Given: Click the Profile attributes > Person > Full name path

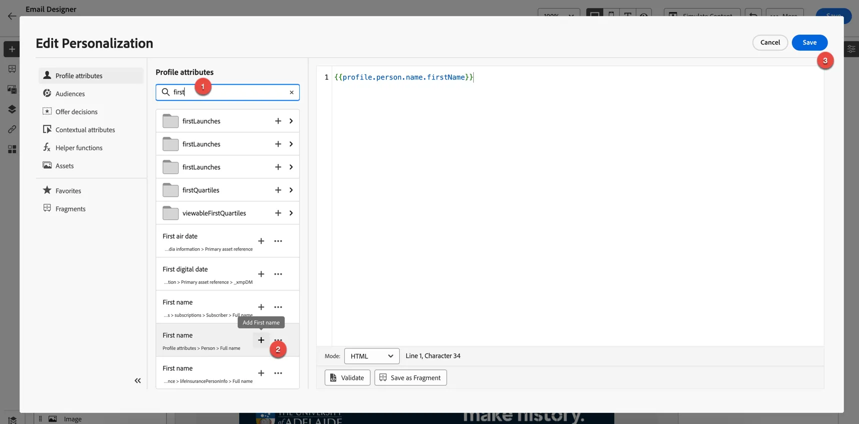Looking at the screenshot, I should (x=201, y=348).
